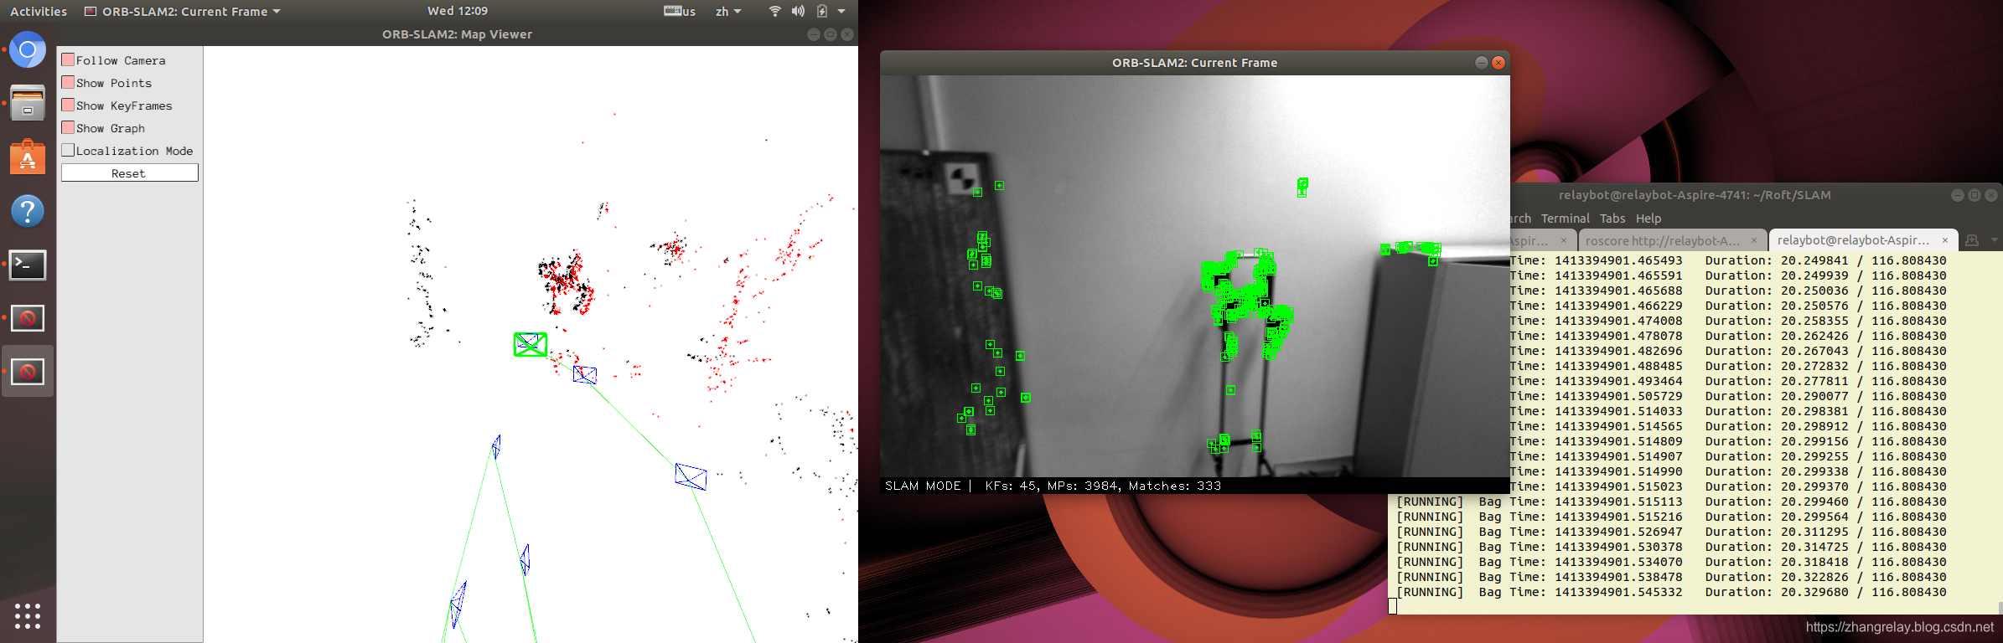Close the roscore terminal tab
The width and height of the screenshot is (2003, 643).
pyautogui.click(x=1753, y=240)
